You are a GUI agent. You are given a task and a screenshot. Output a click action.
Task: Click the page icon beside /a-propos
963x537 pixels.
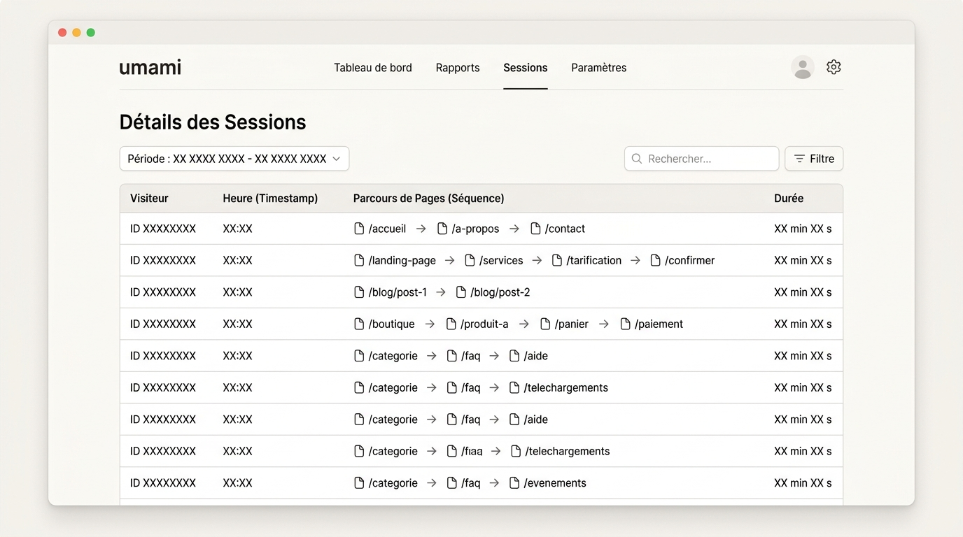442,229
